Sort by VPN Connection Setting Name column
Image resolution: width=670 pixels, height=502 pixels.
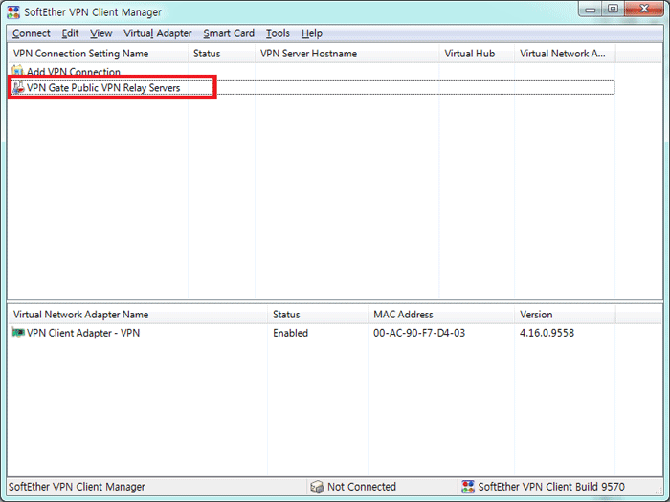81,54
